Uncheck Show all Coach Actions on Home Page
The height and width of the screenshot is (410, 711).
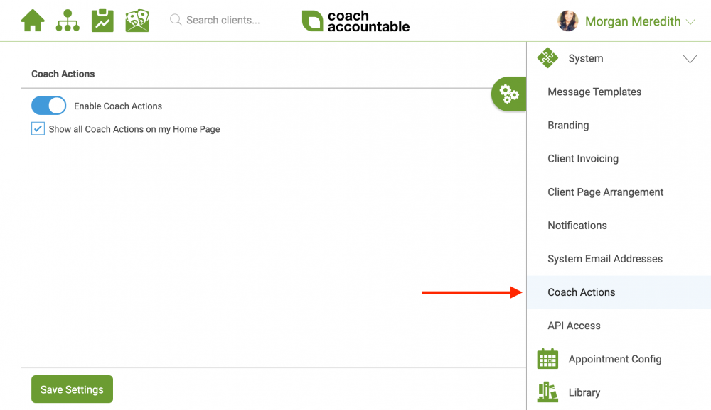pos(38,128)
